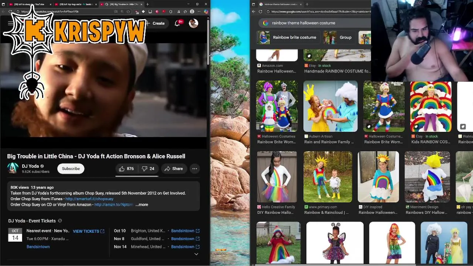
Task: Like the Big Trouble in Little China video
Action: click(126, 168)
